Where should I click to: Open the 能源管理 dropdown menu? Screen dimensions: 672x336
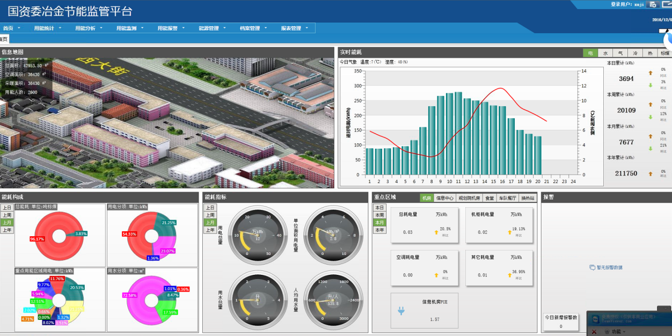[x=212, y=28]
